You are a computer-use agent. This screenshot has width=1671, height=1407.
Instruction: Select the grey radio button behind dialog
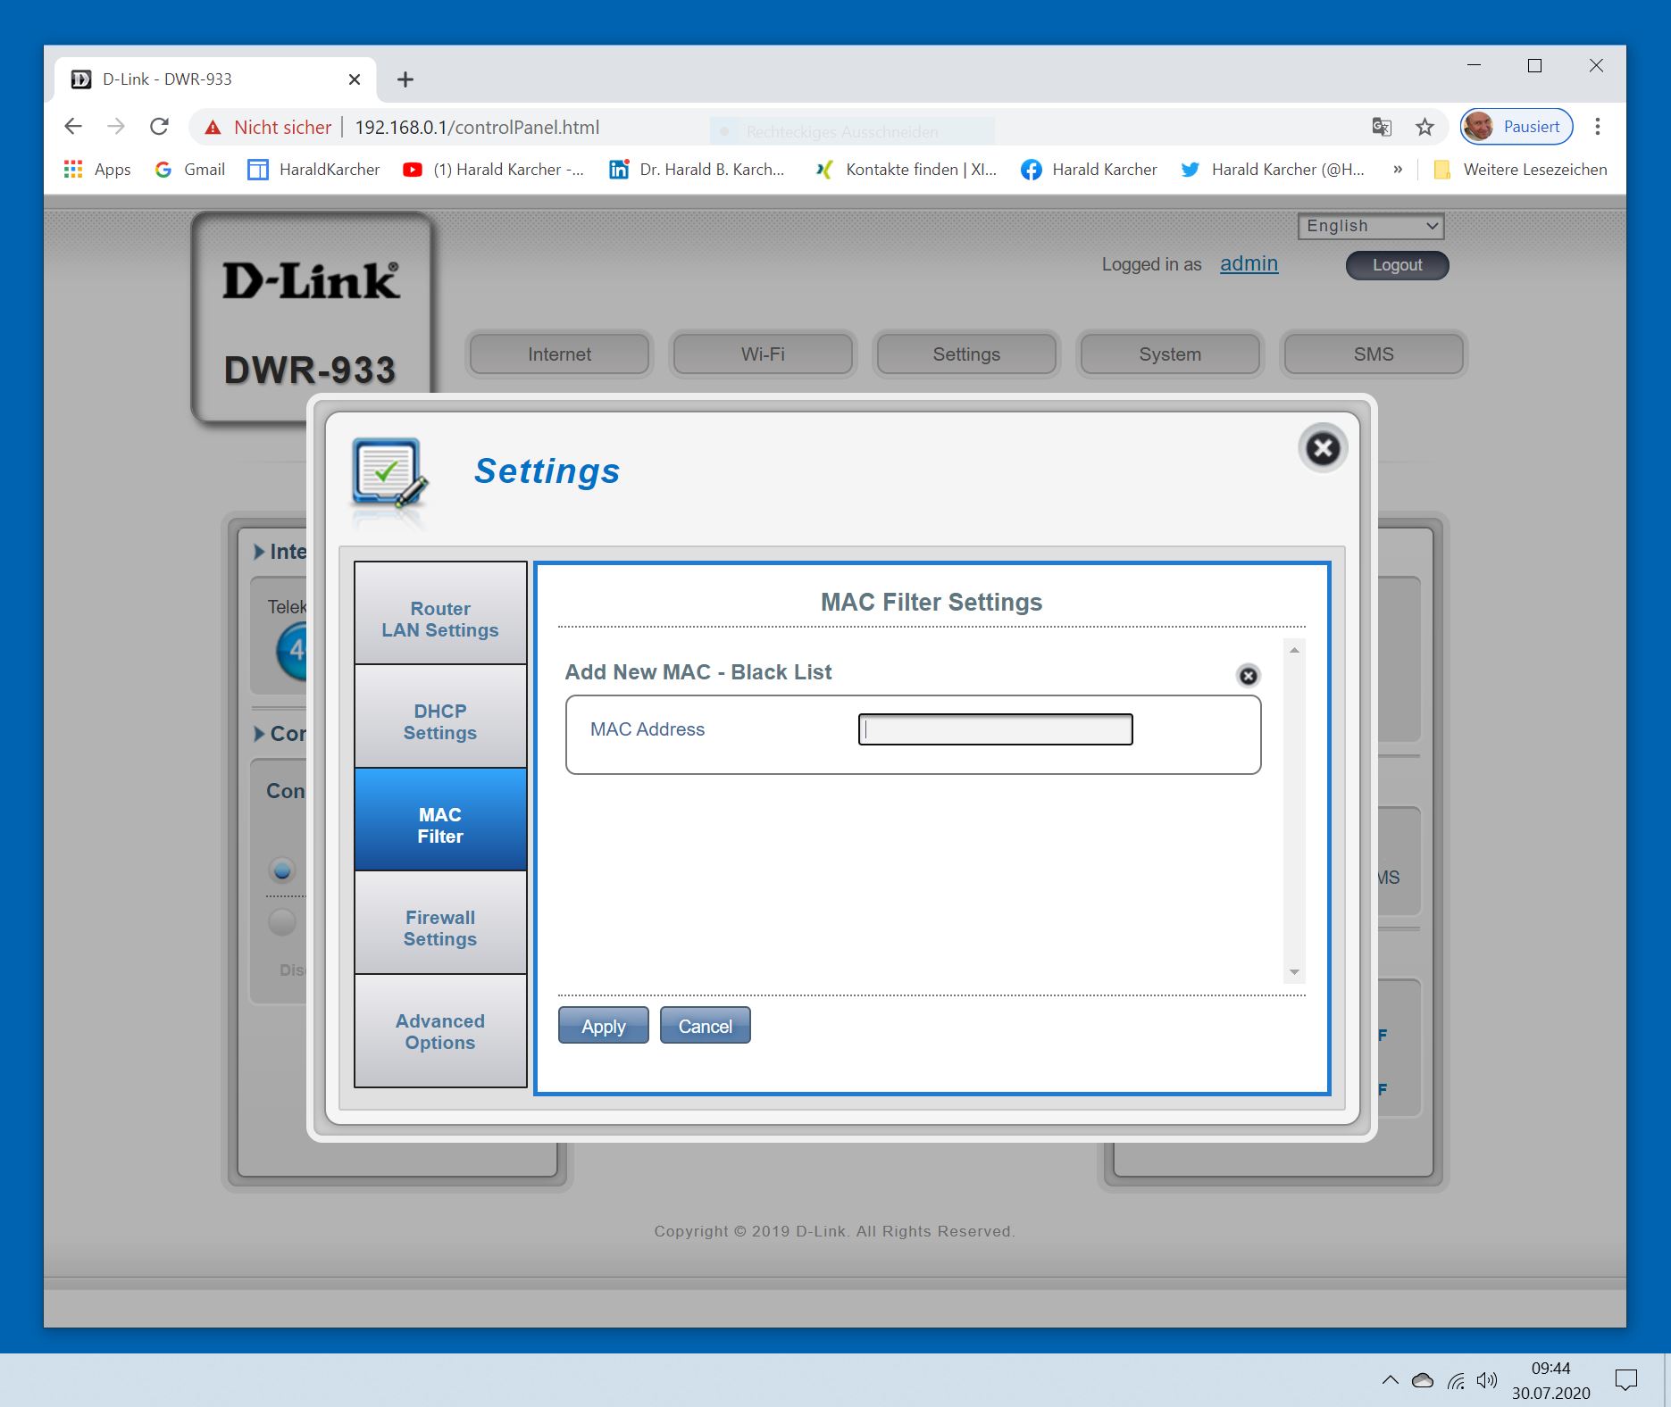(282, 921)
